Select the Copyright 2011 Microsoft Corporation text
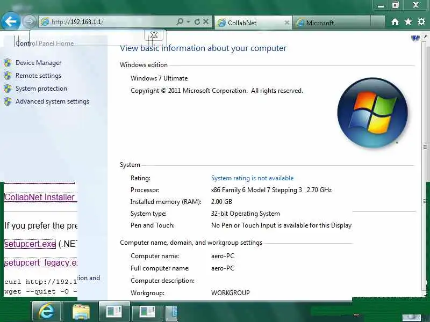This screenshot has width=430, height=322. [x=217, y=91]
